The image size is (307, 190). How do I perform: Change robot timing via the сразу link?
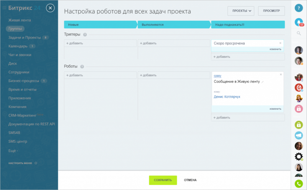[218, 76]
